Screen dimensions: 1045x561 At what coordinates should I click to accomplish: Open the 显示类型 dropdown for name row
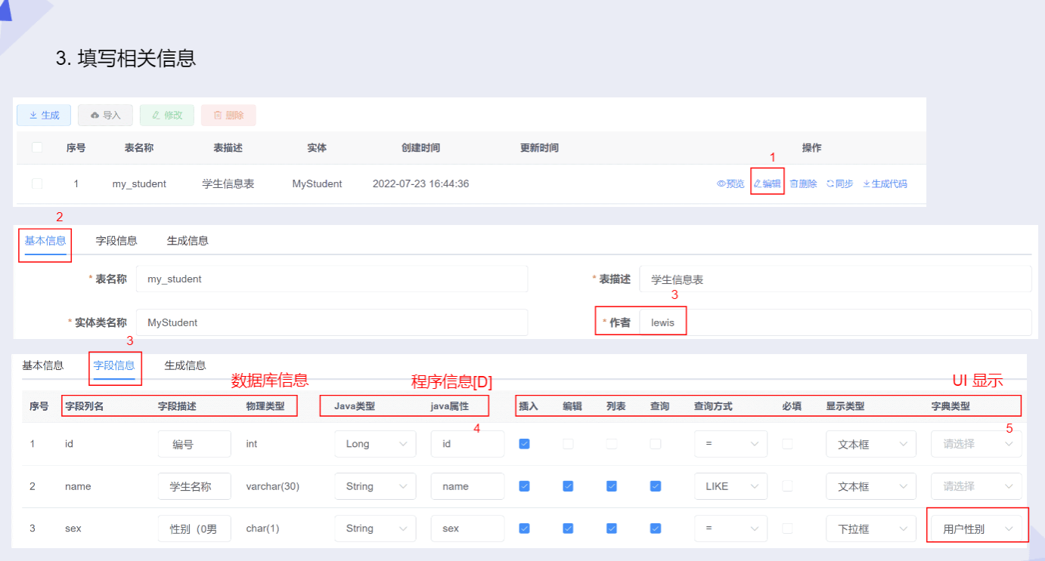point(870,486)
